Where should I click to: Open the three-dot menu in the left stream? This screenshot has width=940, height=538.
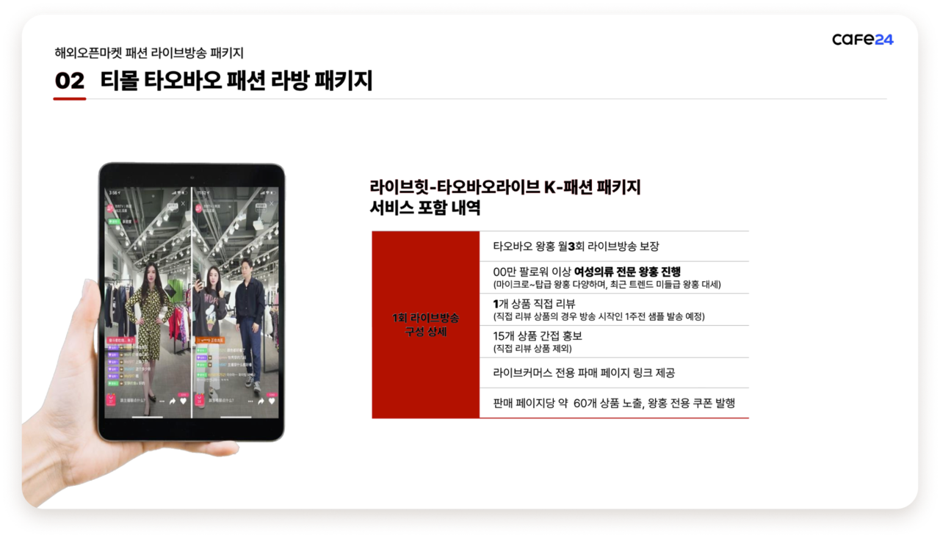(162, 401)
